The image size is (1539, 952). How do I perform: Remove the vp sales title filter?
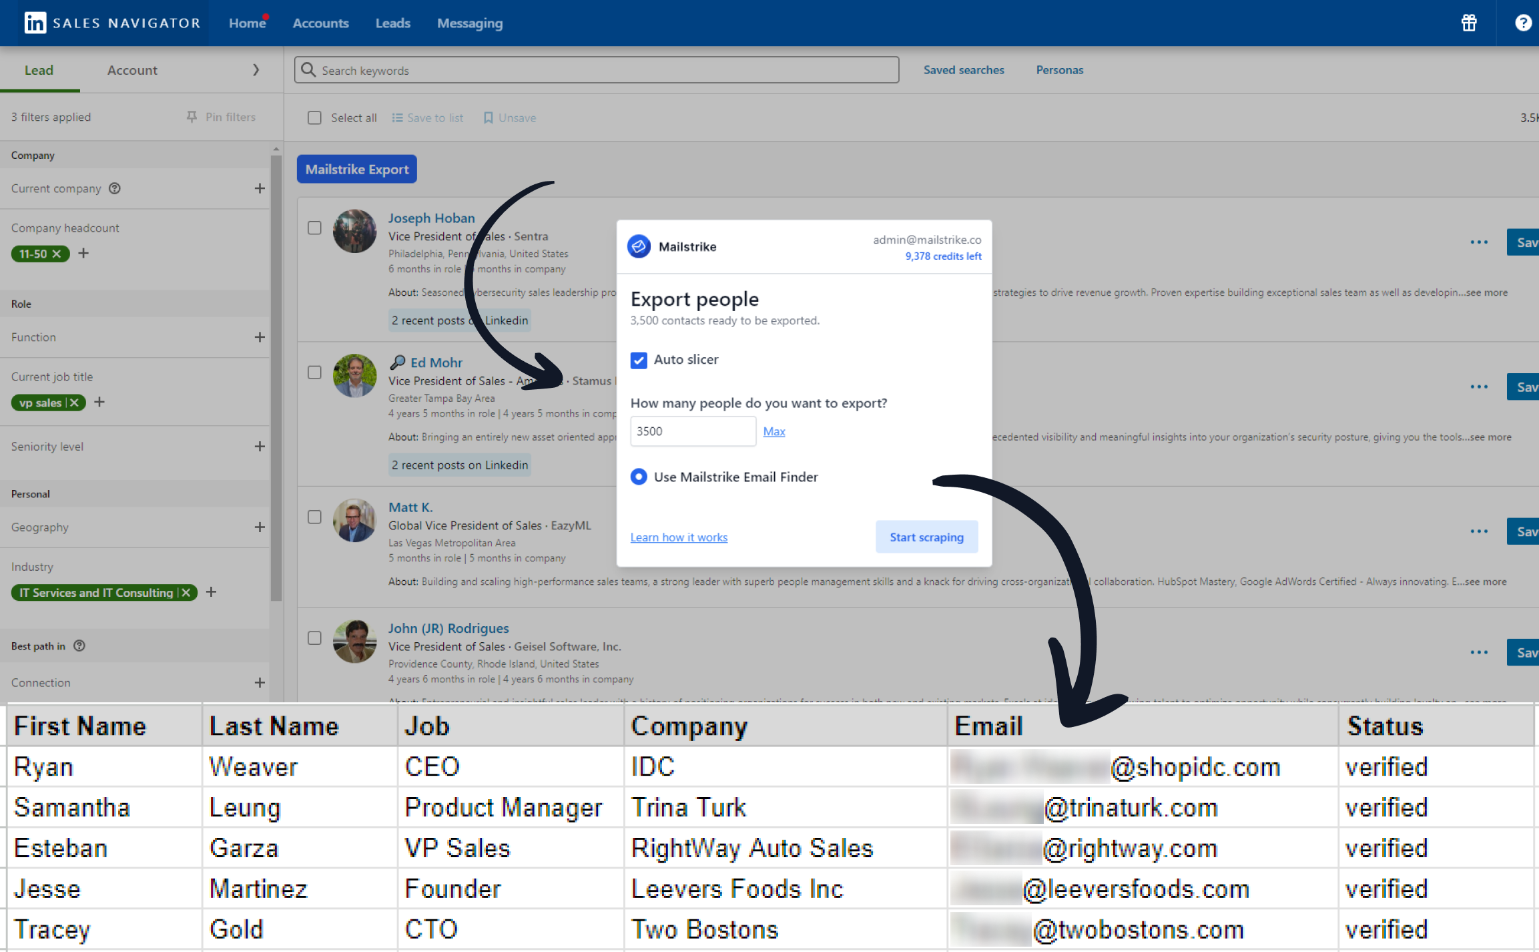pyautogui.click(x=74, y=403)
